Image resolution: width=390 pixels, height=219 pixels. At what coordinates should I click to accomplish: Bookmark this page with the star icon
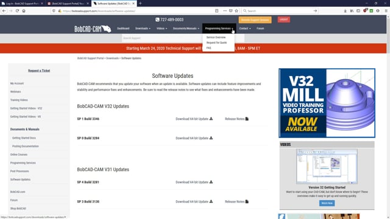click(x=236, y=11)
